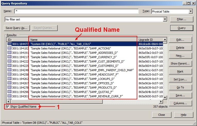
Task: Sort results by the Name column header
Action: pyautogui.click(x=82, y=40)
